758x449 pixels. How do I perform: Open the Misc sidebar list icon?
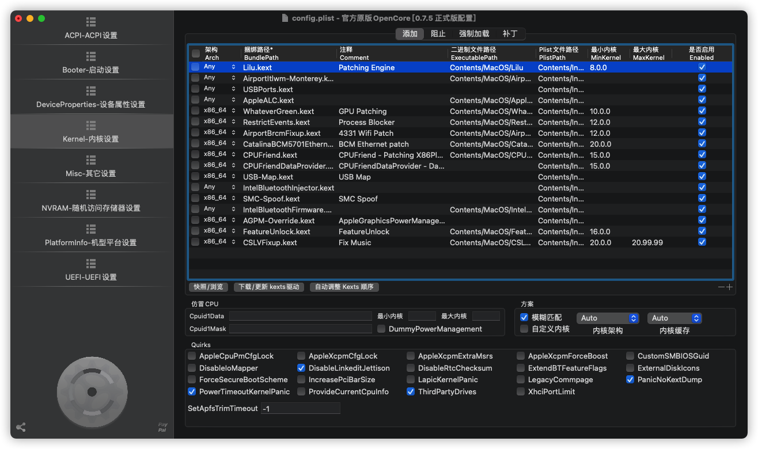tap(91, 160)
